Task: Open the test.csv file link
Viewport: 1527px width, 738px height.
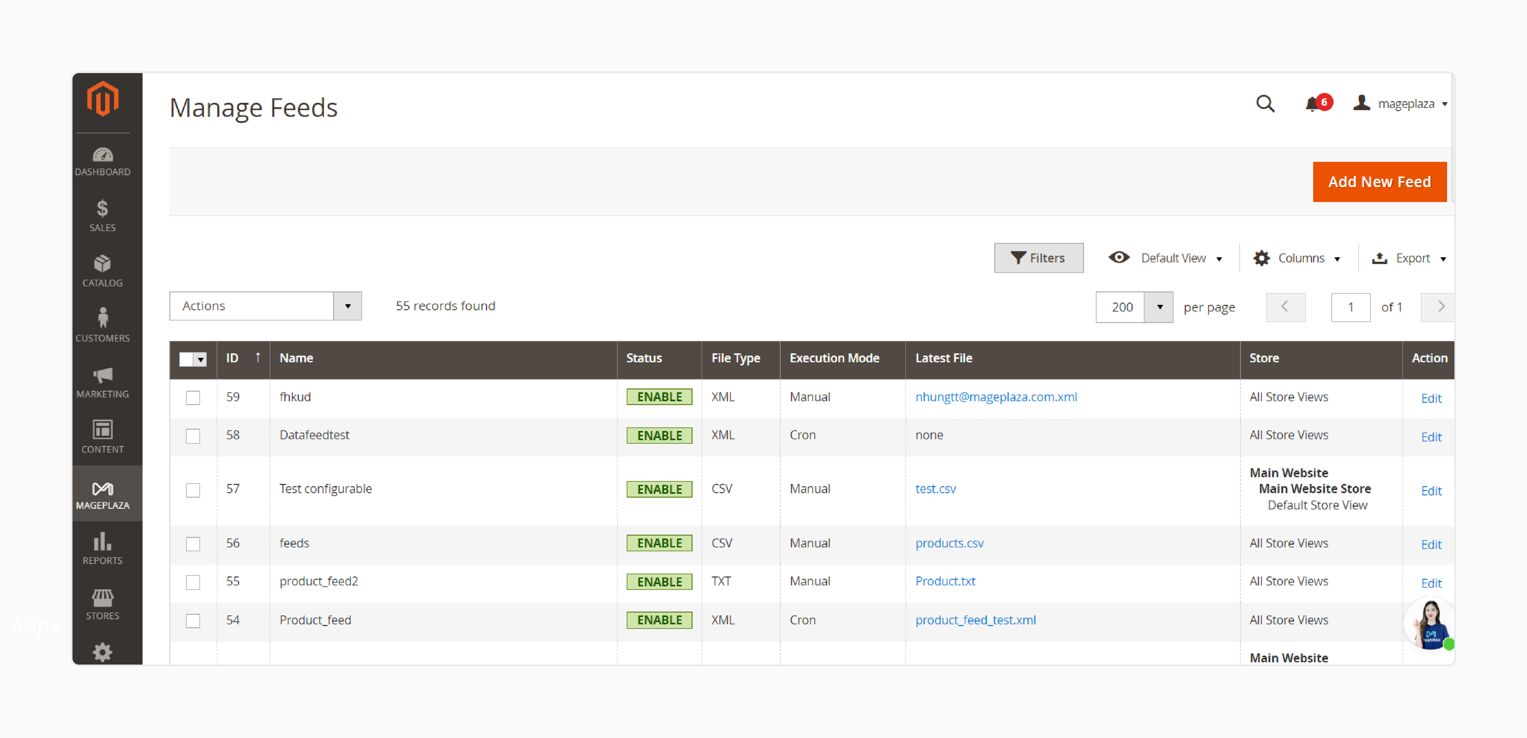Action: click(x=935, y=489)
